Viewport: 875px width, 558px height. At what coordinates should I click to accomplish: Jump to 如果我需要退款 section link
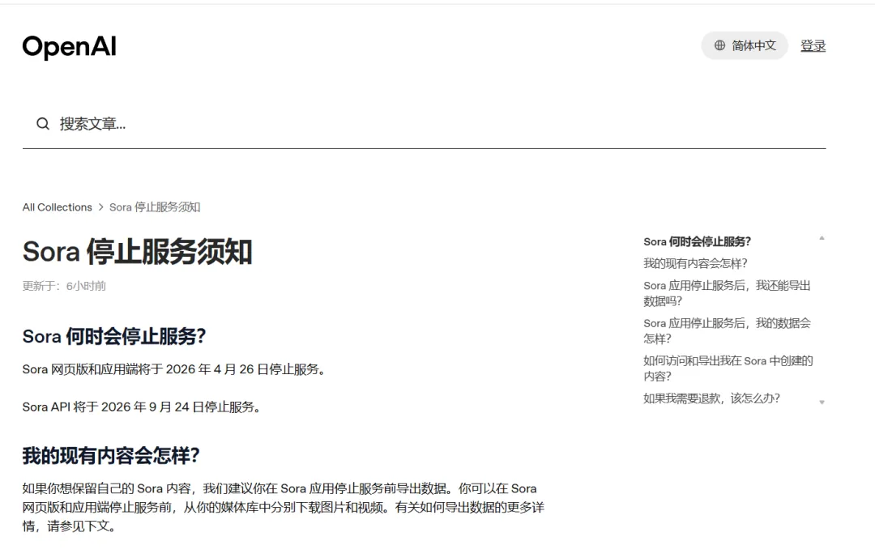point(711,398)
